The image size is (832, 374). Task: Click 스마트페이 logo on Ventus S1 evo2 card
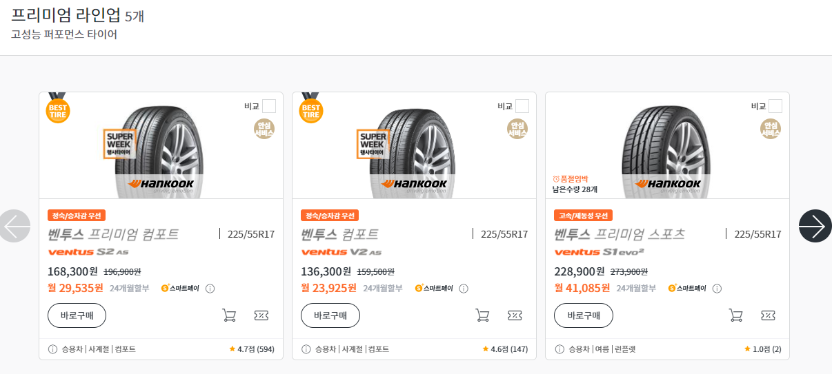coord(687,289)
